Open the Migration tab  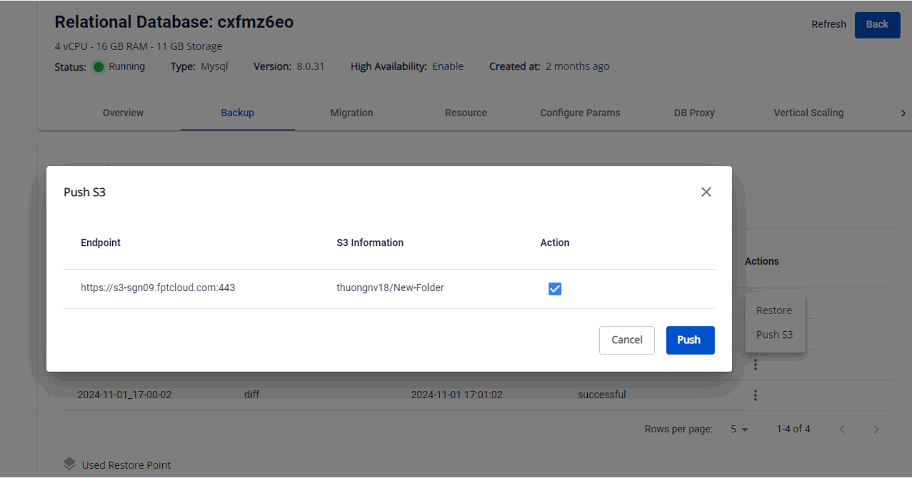tap(351, 113)
